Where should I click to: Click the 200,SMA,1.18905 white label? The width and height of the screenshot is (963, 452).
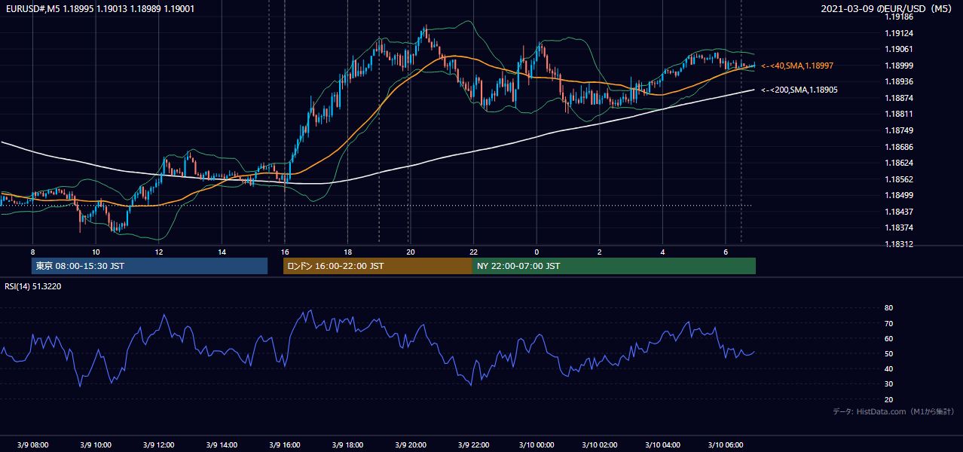799,90
